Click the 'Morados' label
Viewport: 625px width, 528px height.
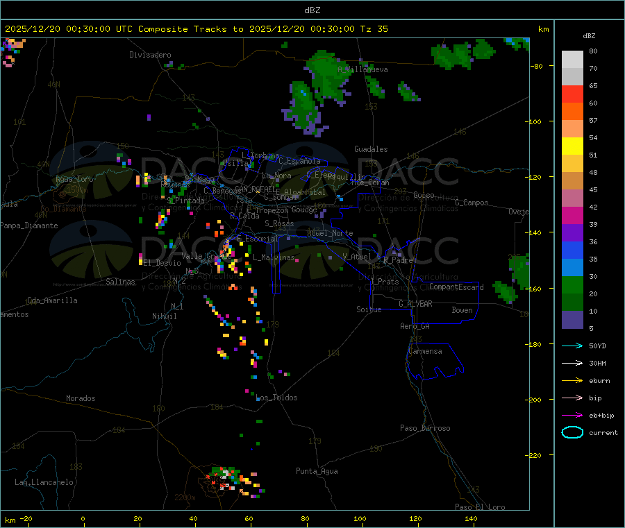81,398
